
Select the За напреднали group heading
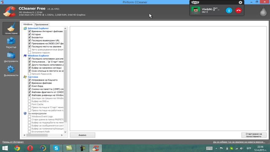coord(37,114)
